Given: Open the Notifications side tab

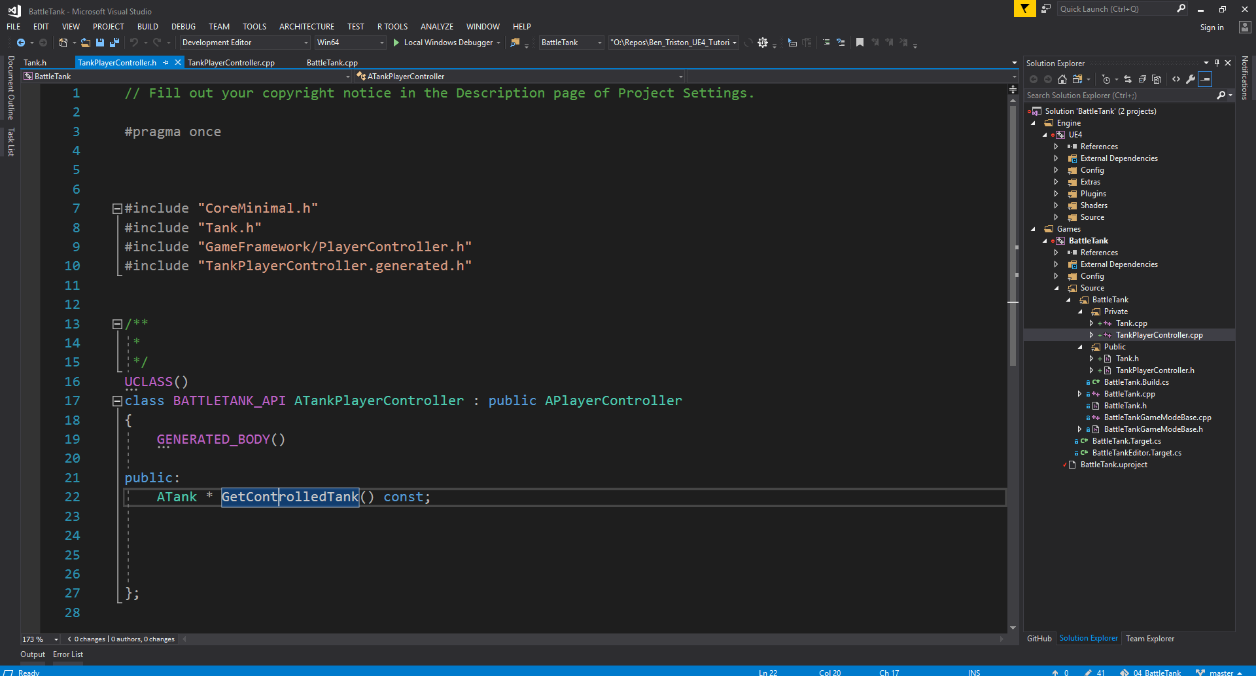Looking at the screenshot, I should pyautogui.click(x=1245, y=79).
